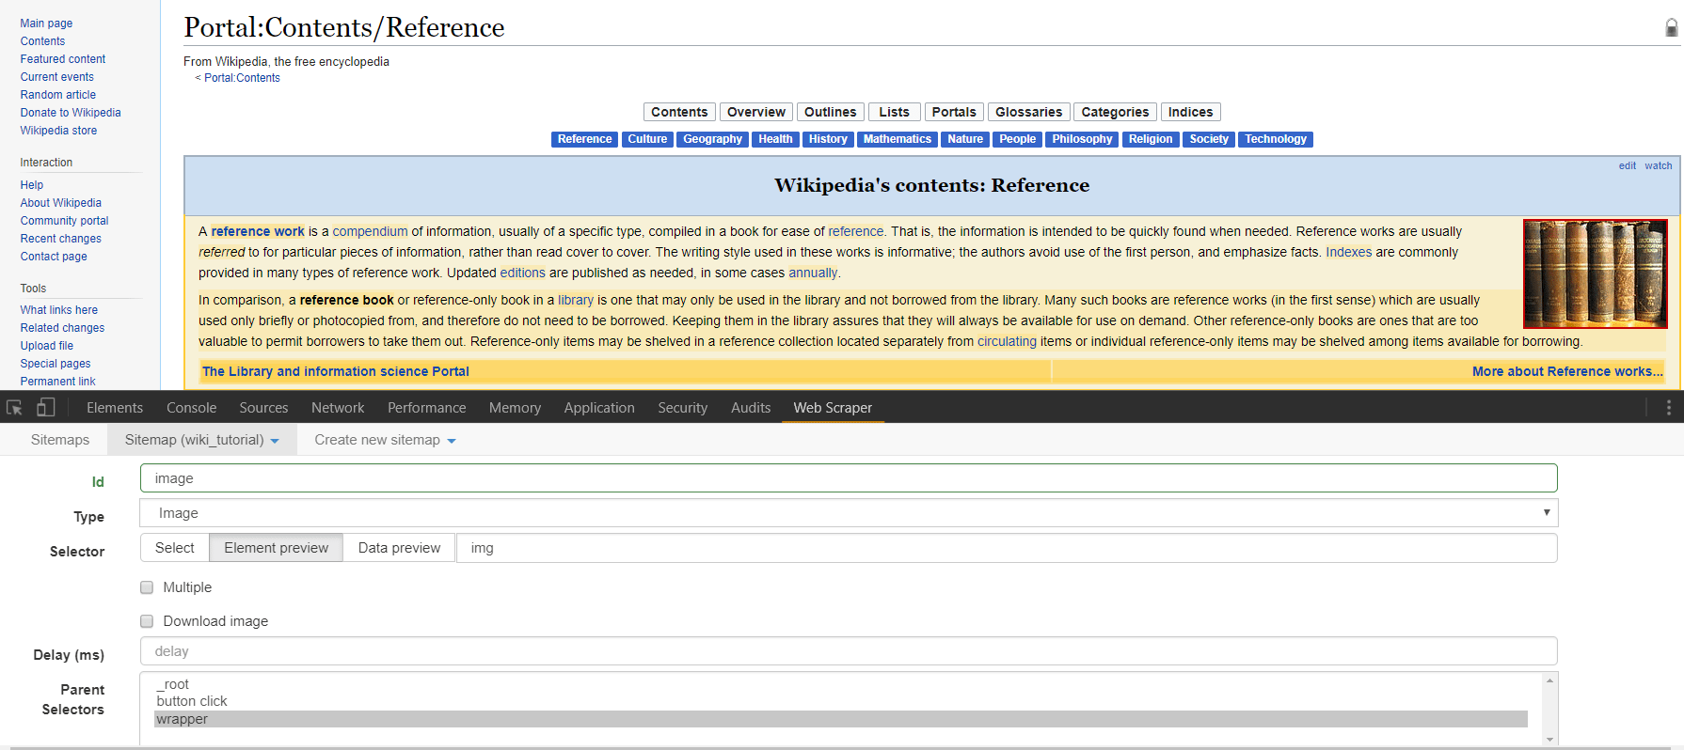Open the Sources tab
Screen dimensions: 1684x750
tap(263, 408)
